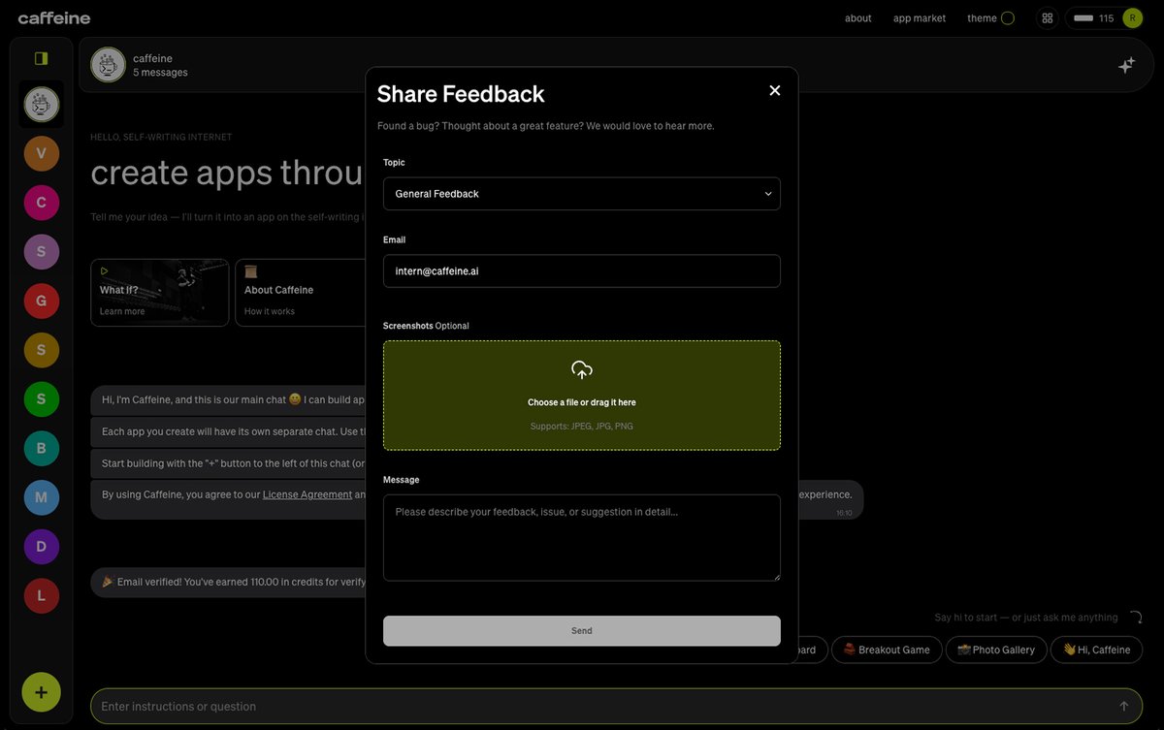Open the red G app in sidebar
The width and height of the screenshot is (1164, 730).
point(42,301)
